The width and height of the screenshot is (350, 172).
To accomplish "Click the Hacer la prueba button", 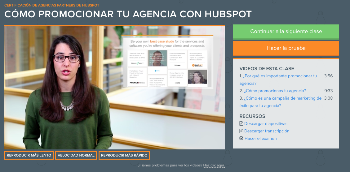I will (x=286, y=48).
